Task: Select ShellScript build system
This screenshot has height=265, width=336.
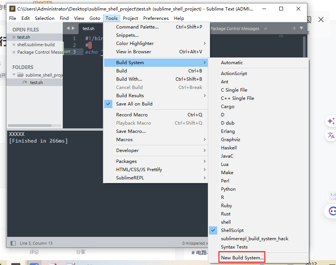Action: [259, 230]
